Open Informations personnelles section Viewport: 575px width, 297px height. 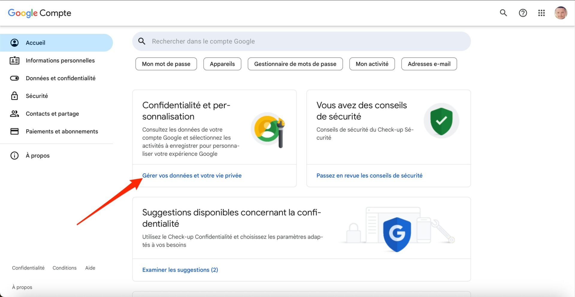pyautogui.click(x=56, y=60)
